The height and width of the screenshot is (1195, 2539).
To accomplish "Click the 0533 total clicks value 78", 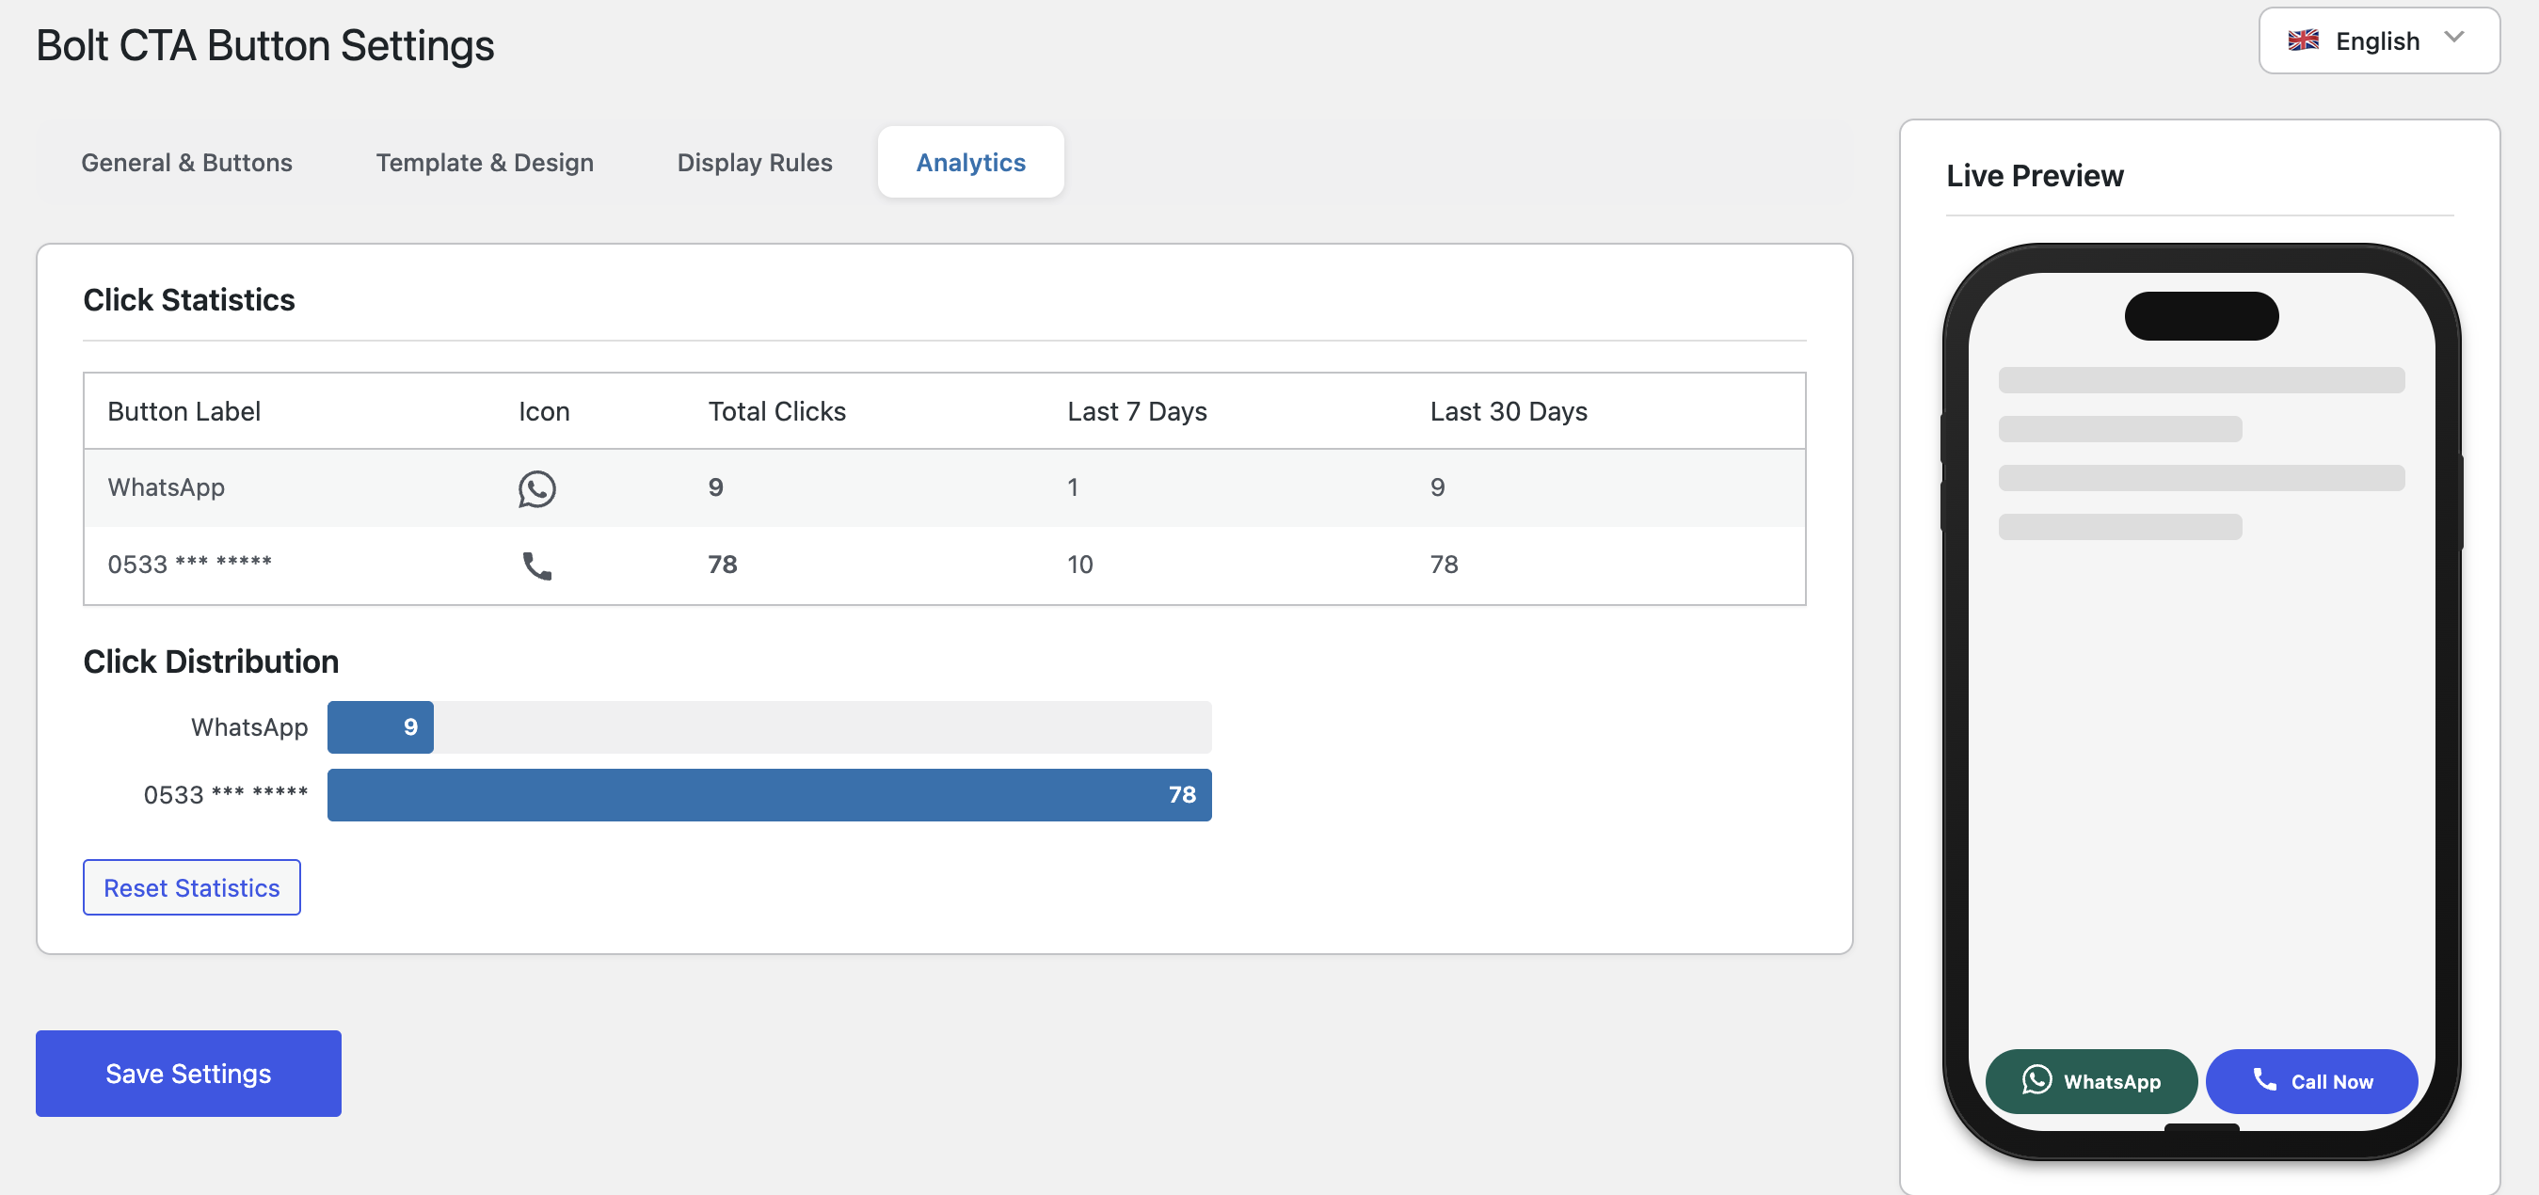I will (723, 565).
